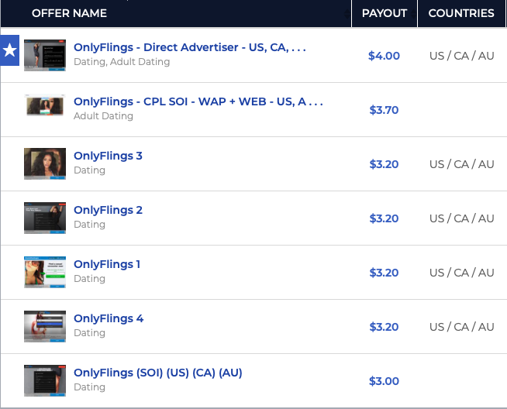This screenshot has height=409, width=507.
Task: Click US / CA / AU for OnlyFlings 1
Action: pos(462,273)
